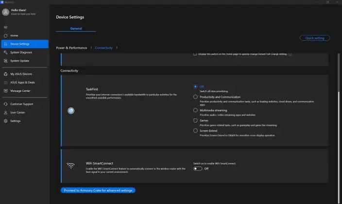
Task: Click the Customer Support headset icon
Action: tap(6, 104)
